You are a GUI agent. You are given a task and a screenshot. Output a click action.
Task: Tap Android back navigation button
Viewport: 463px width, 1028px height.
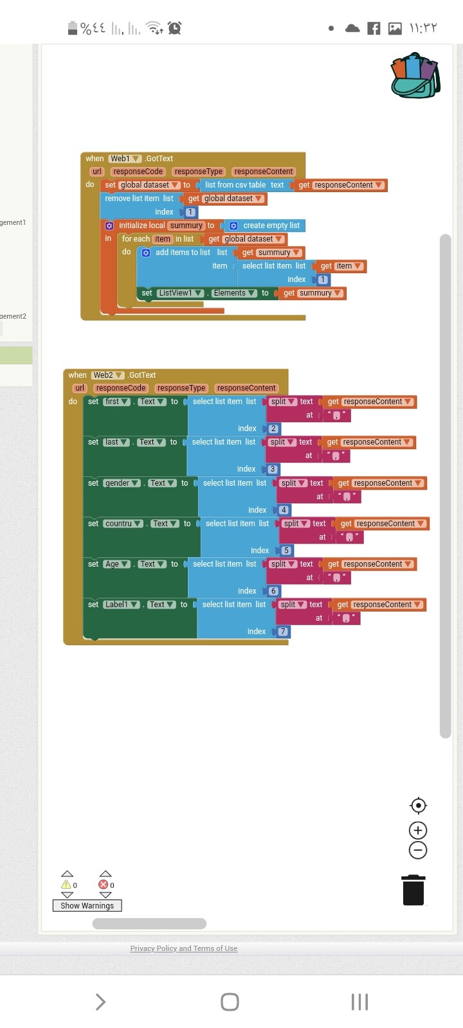100,1002
